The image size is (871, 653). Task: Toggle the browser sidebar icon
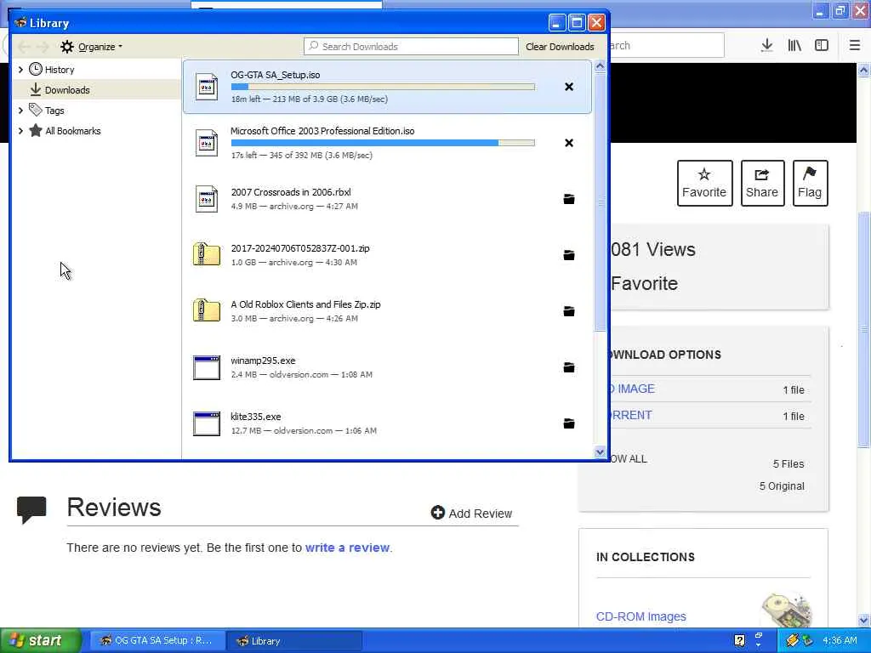[x=822, y=46]
